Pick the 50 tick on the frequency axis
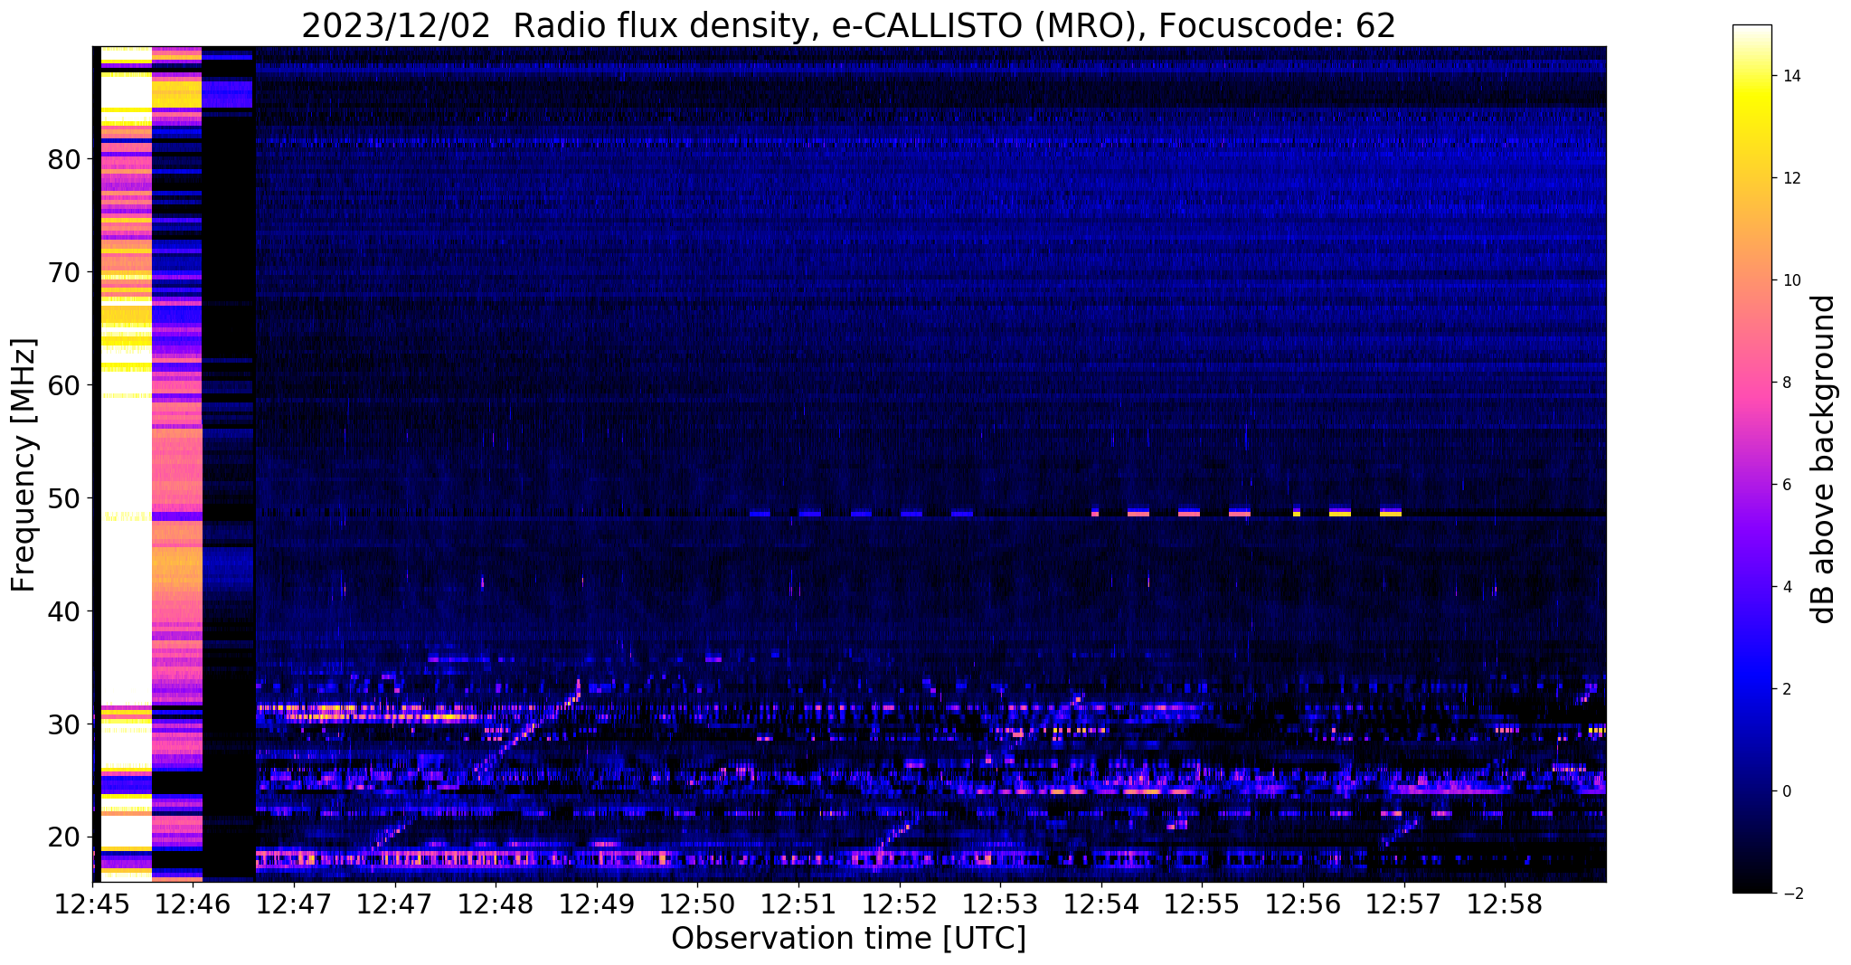The height and width of the screenshot is (965, 1851). coord(65,498)
